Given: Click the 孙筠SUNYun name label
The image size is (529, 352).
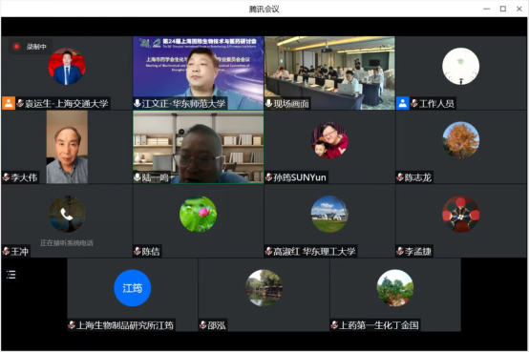Looking at the screenshot, I should (300, 177).
